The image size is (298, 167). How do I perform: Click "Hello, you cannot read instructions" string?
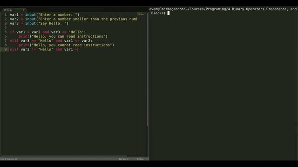tap(72, 45)
